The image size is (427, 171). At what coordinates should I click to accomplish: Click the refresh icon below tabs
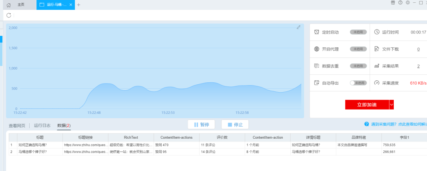pos(9,15)
